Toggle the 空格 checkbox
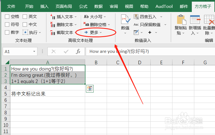The height and width of the screenshot is (135, 215). point(7,17)
